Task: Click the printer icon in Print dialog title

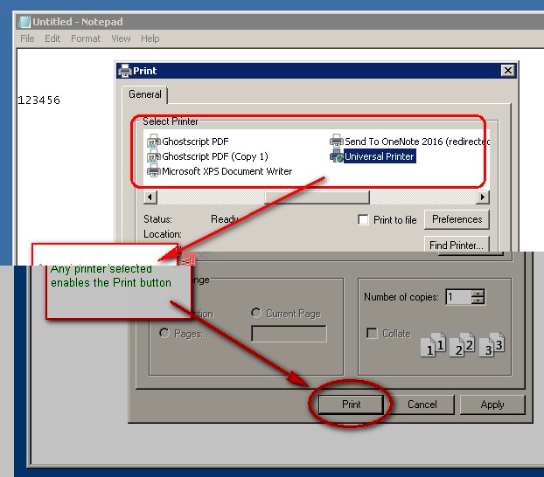Action: coord(125,71)
